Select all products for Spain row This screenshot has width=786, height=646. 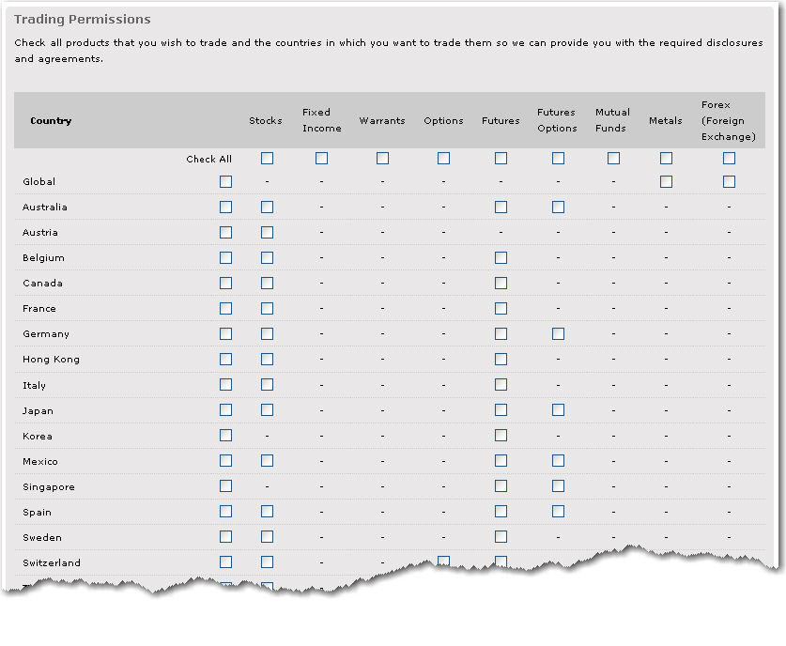tap(225, 511)
